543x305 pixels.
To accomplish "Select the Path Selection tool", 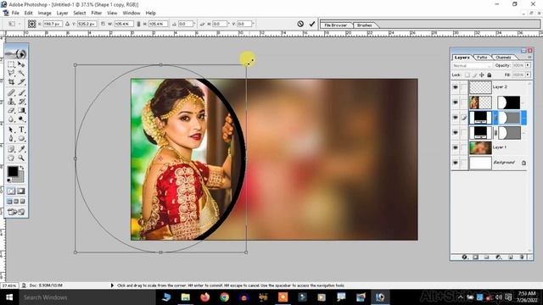I will pos(11,130).
